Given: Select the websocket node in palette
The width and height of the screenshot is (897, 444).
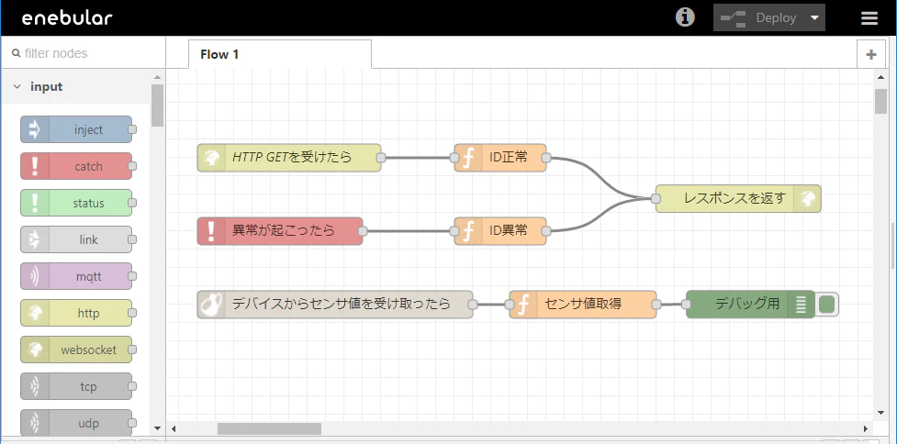Looking at the screenshot, I should 76,350.
